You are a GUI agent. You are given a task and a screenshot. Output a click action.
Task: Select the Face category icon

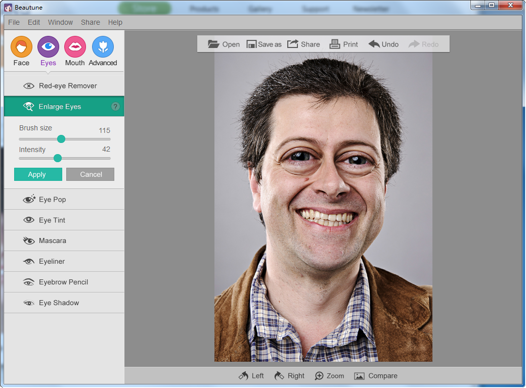21,47
